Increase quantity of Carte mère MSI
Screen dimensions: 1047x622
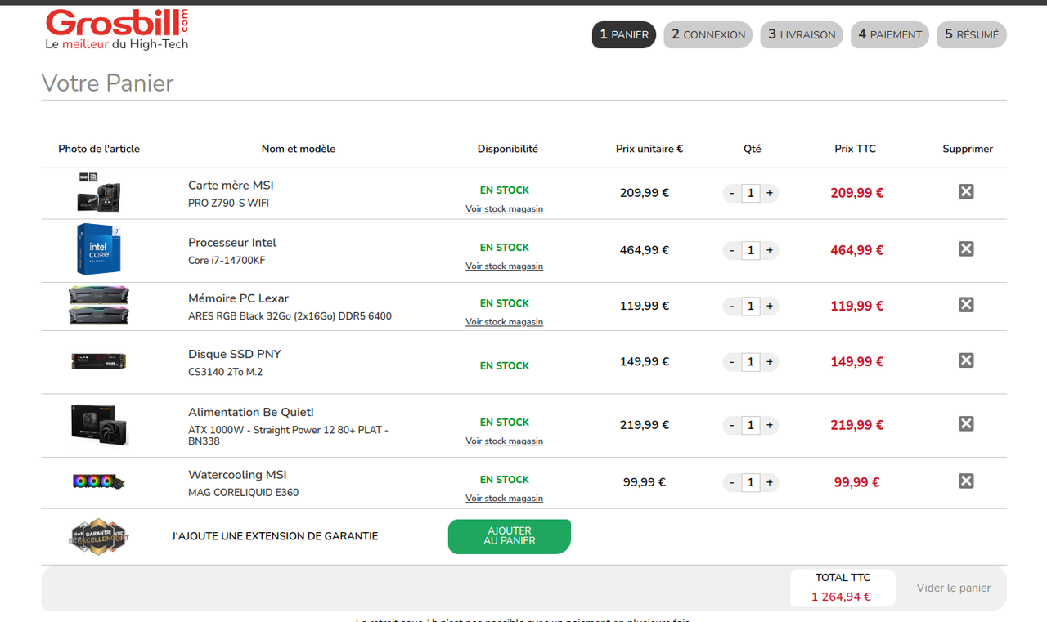770,193
